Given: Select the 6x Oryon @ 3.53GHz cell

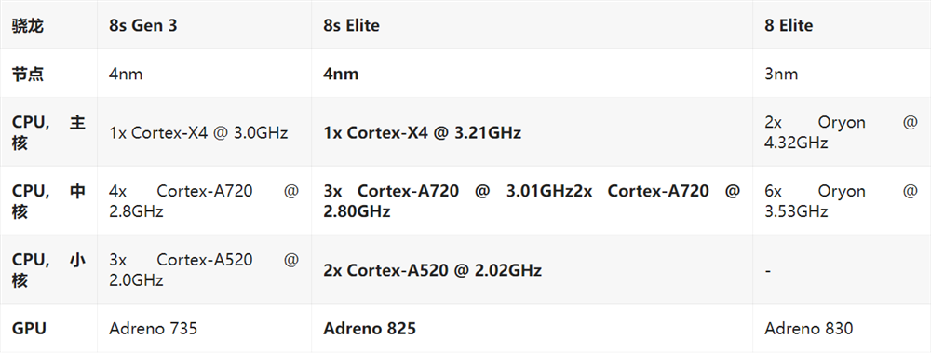Looking at the screenshot, I should click(x=841, y=201).
